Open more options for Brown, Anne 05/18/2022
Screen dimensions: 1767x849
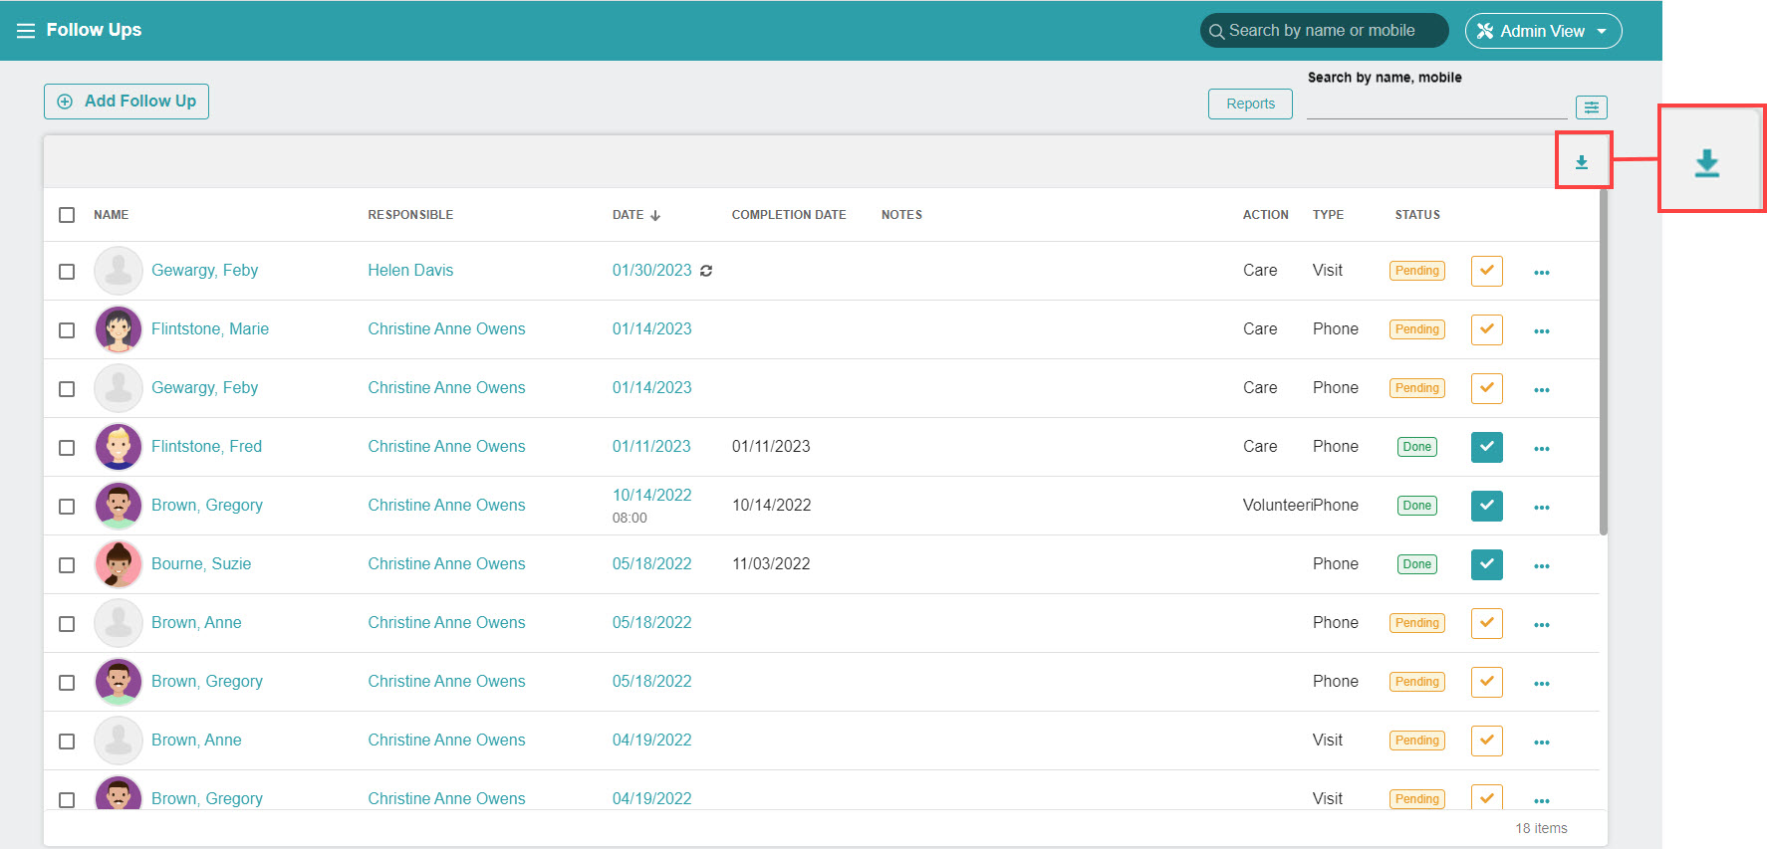pyautogui.click(x=1541, y=624)
